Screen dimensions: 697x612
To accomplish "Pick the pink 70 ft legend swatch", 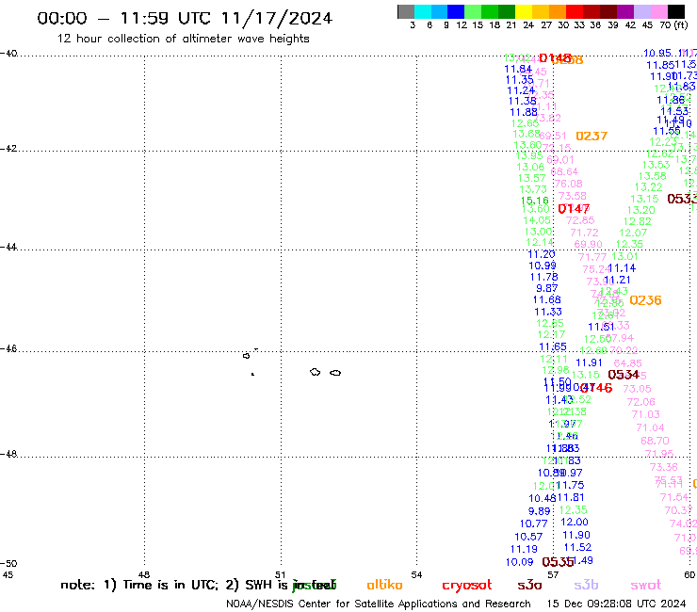I will click(658, 11).
